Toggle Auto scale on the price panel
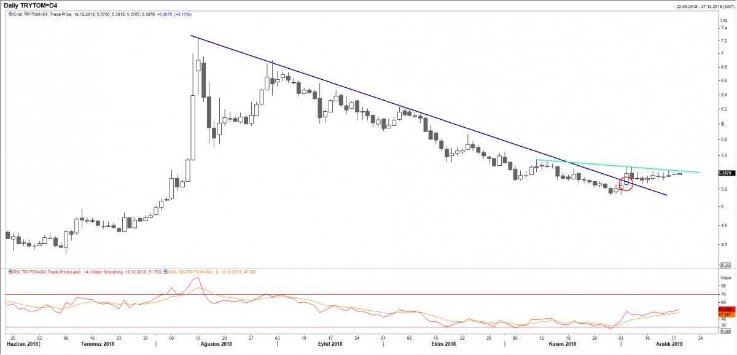737x355 pixels. click(724, 265)
